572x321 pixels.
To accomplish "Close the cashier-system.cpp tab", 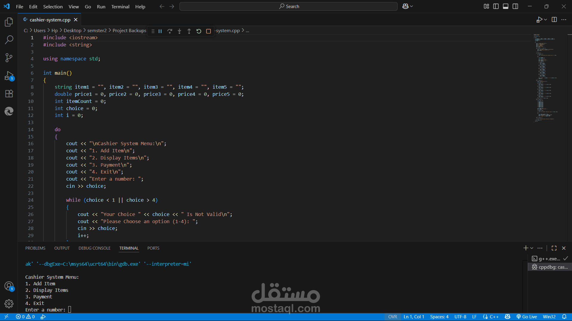I will 76,20.
